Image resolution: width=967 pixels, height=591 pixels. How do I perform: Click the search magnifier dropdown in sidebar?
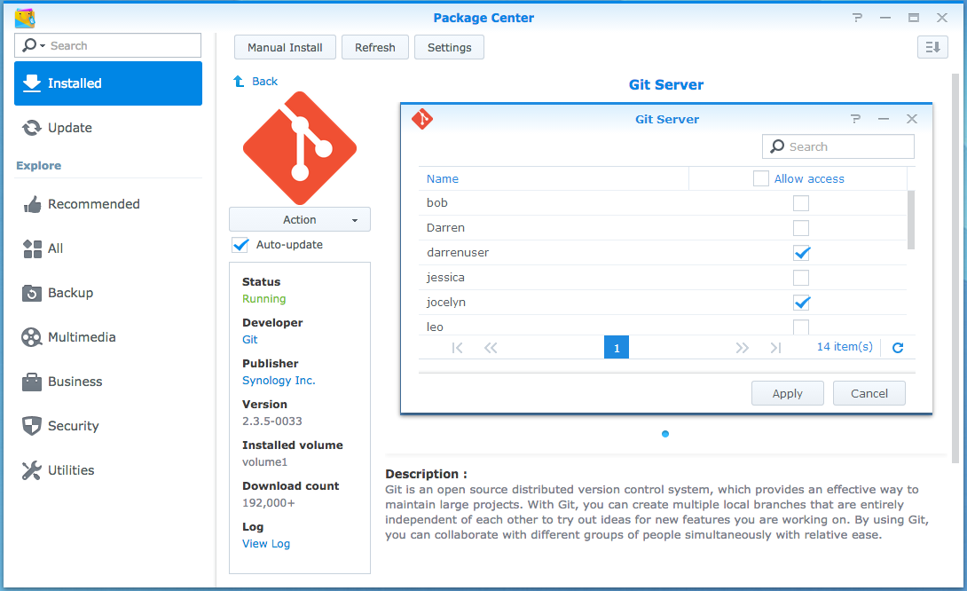point(34,45)
